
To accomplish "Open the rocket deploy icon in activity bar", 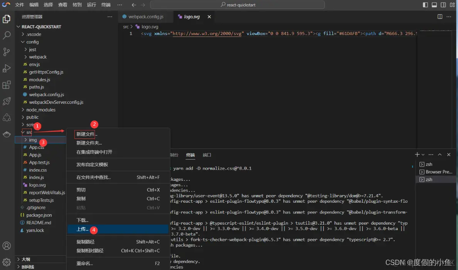I will [7, 101].
